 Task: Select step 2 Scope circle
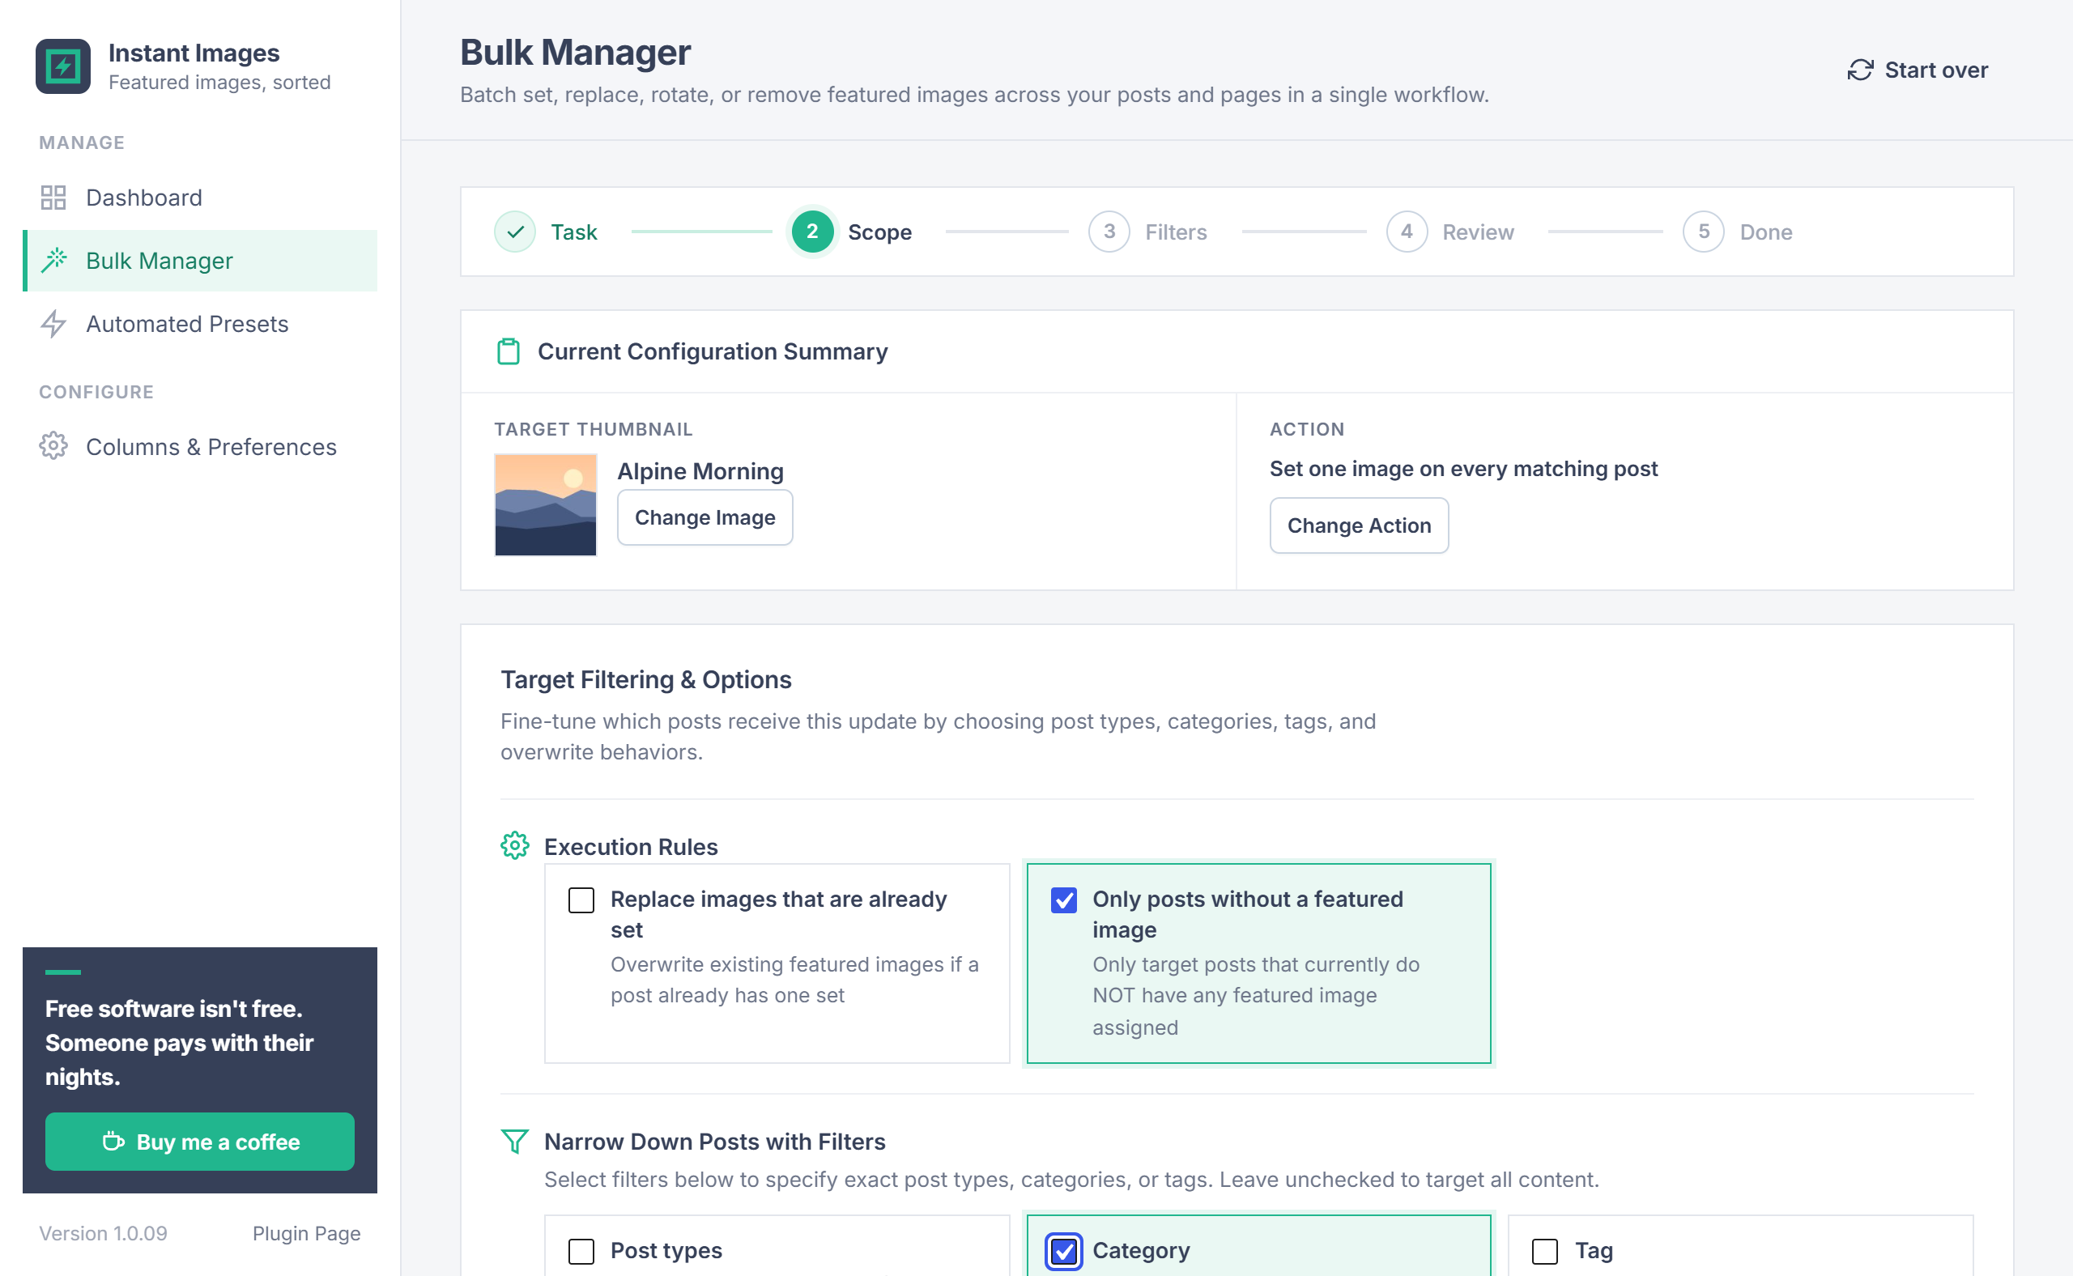[x=812, y=232]
